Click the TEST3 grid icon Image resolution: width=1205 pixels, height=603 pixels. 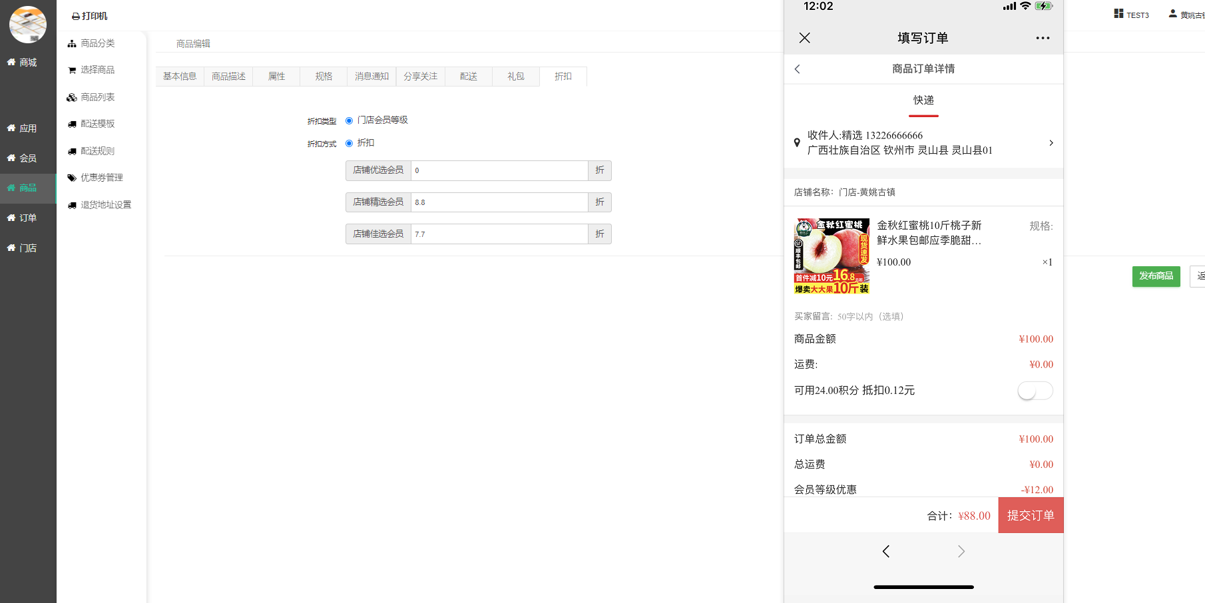1118,14
